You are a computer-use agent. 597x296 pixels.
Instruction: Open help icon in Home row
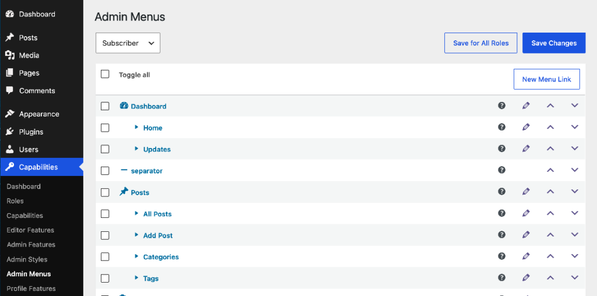(501, 126)
